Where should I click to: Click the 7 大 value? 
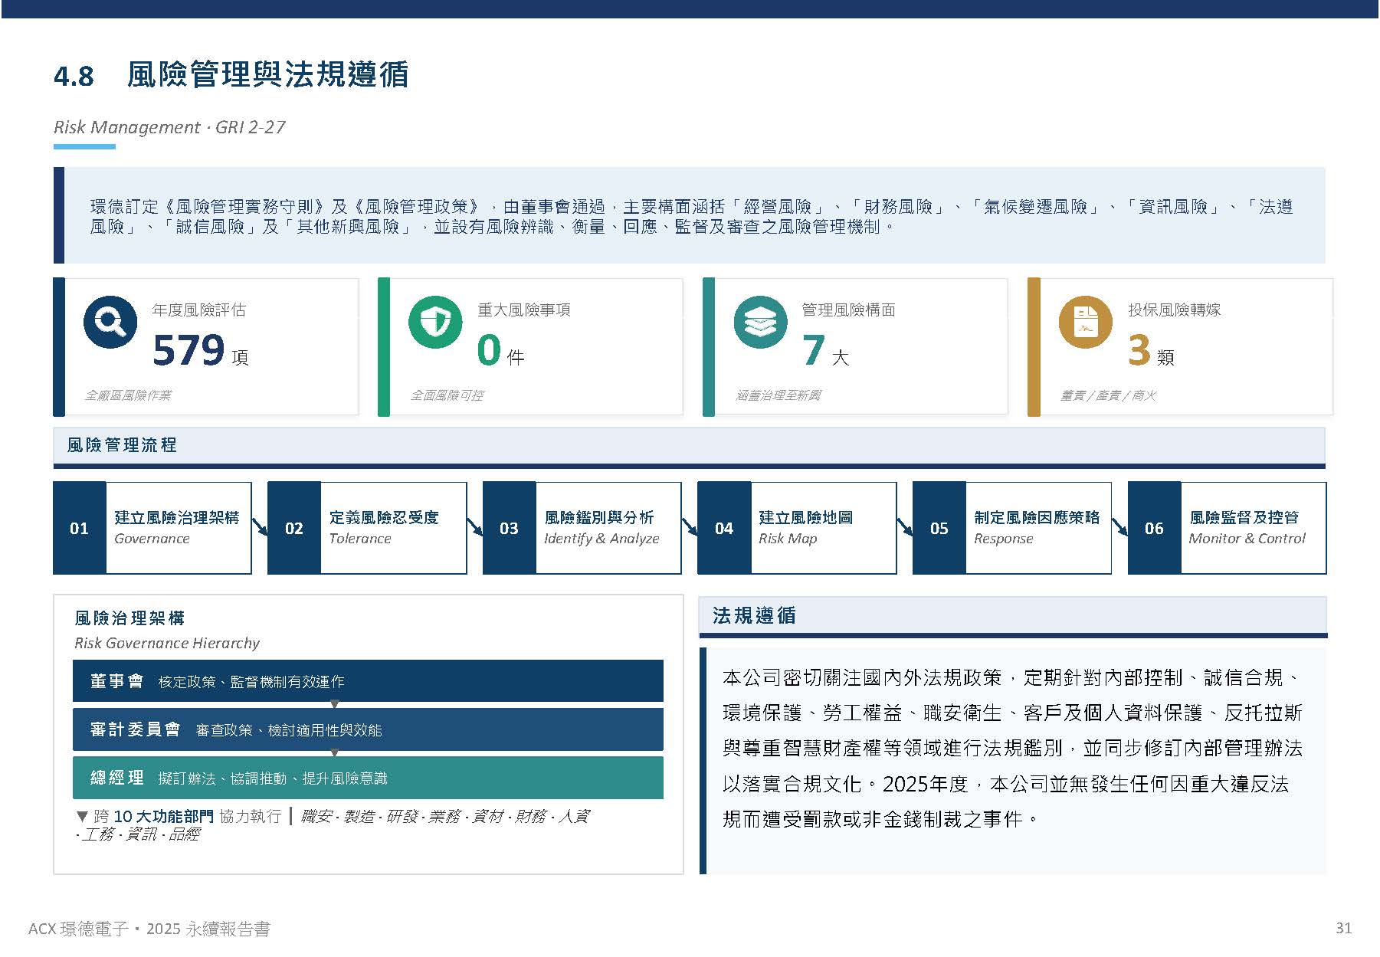[x=825, y=351]
